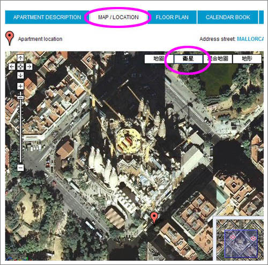Screen dimensions: 268x265
Task: Select the 地圖 map view button
Action: [159, 59]
